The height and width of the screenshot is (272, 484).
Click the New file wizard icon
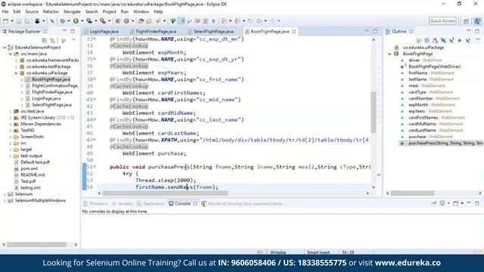6,21
